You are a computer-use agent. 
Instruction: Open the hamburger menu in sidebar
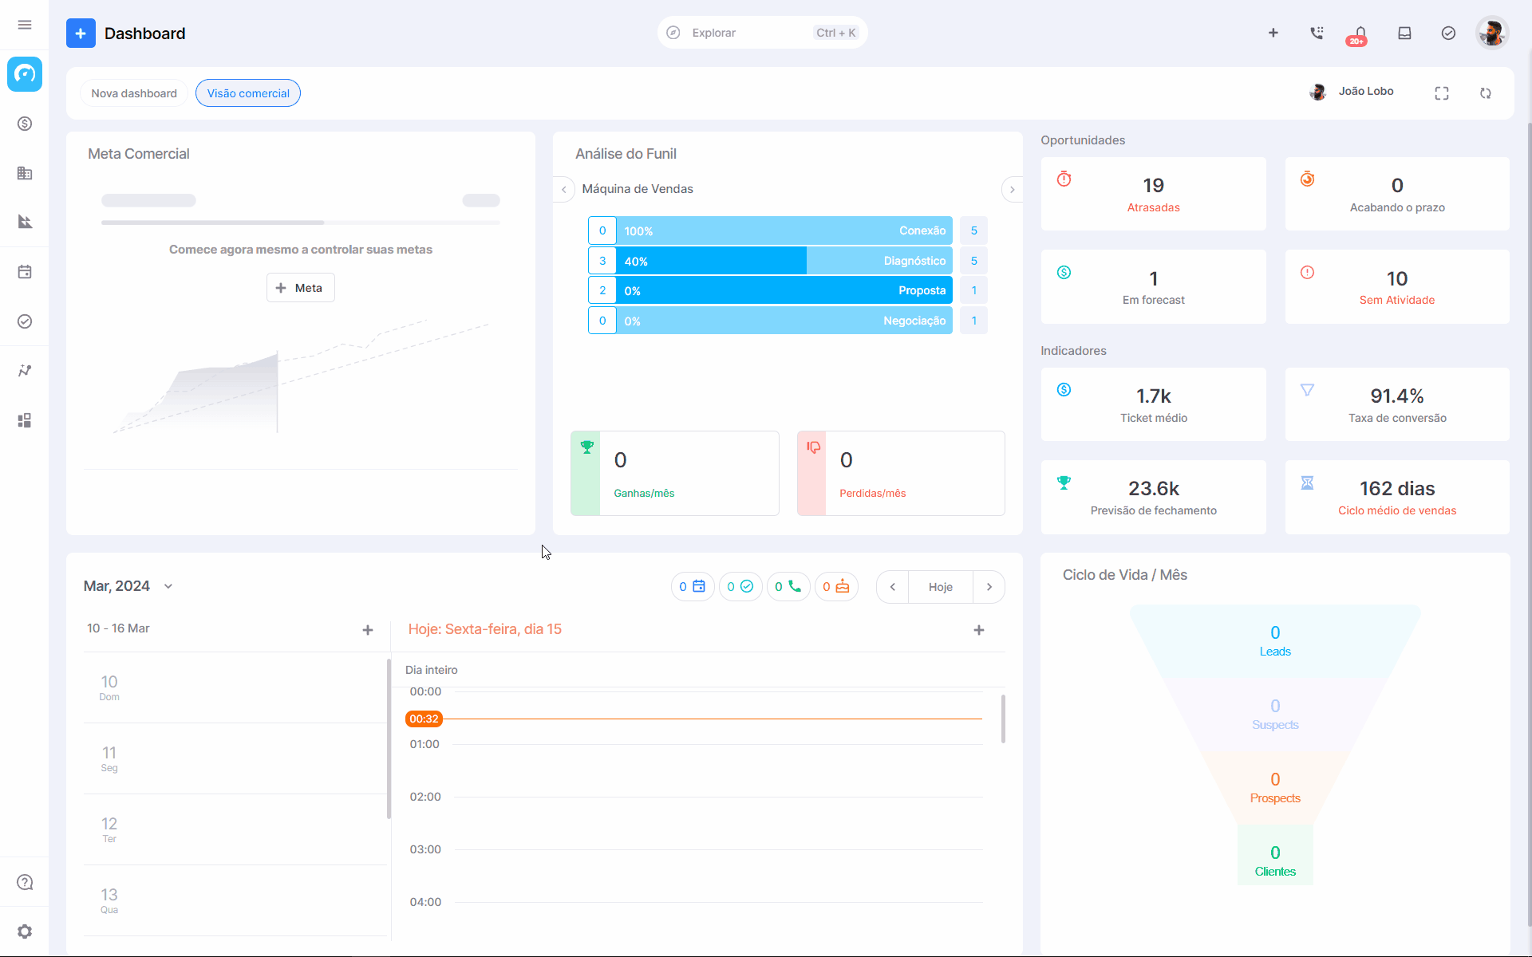25,25
